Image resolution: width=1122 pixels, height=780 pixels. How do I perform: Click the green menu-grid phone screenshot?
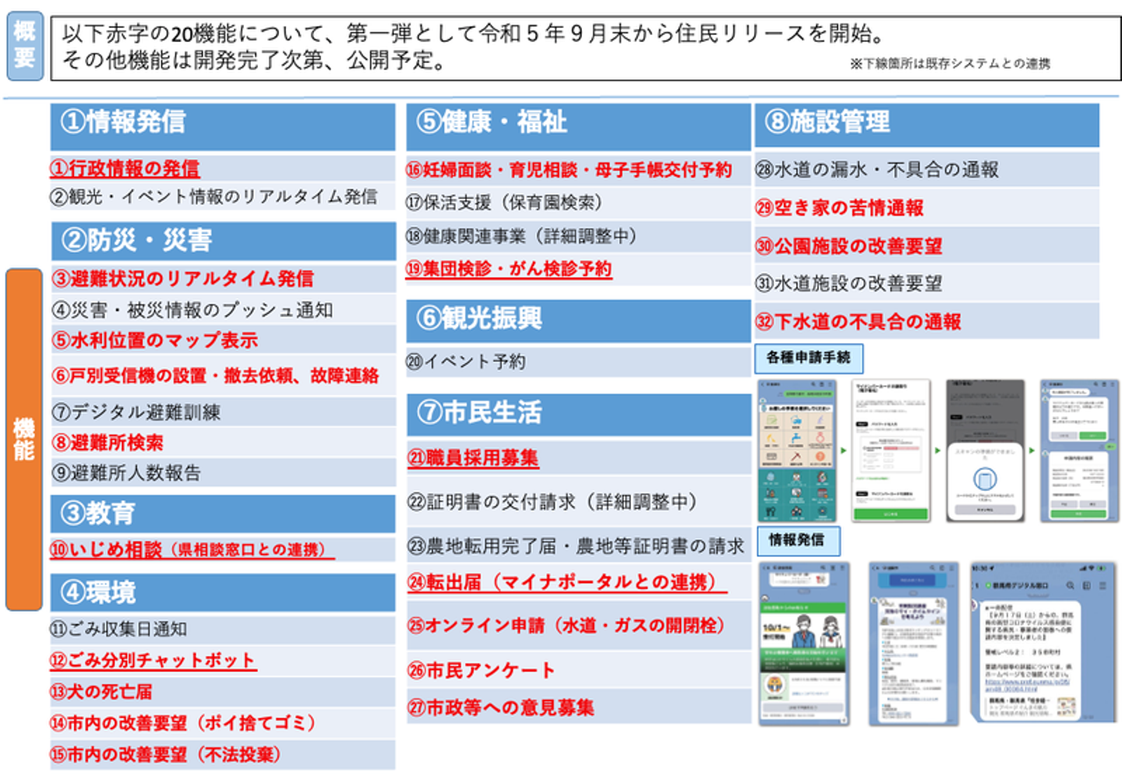796,450
